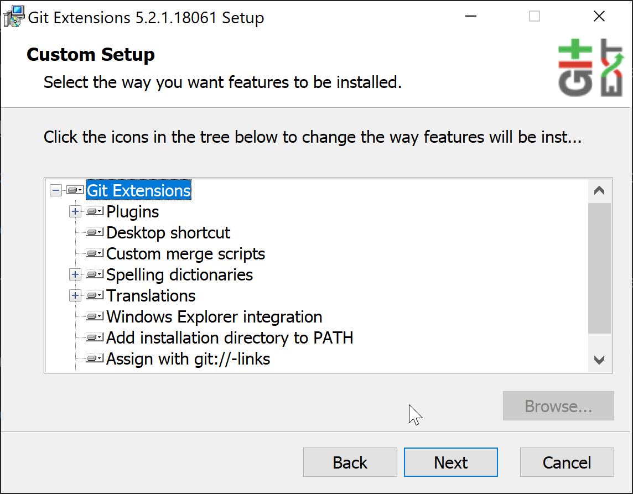Click the Desktop shortcut feature icon

tap(95, 233)
